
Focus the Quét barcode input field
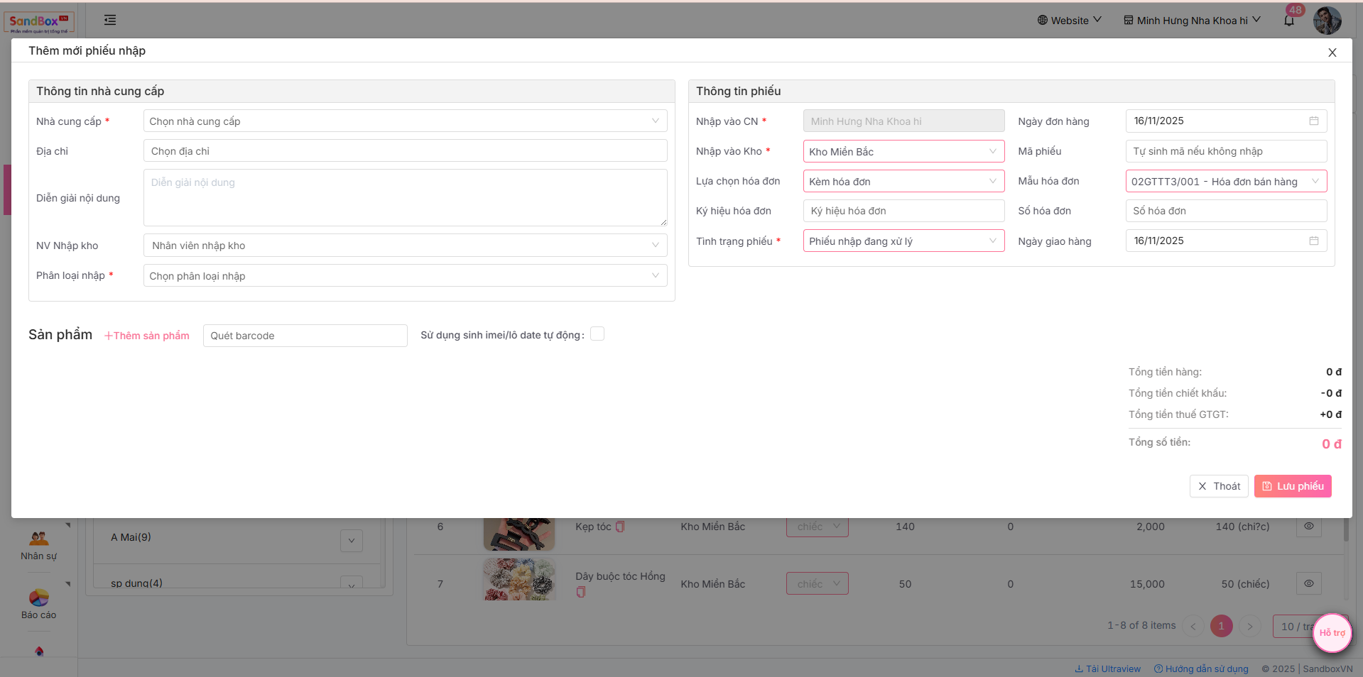coord(305,336)
